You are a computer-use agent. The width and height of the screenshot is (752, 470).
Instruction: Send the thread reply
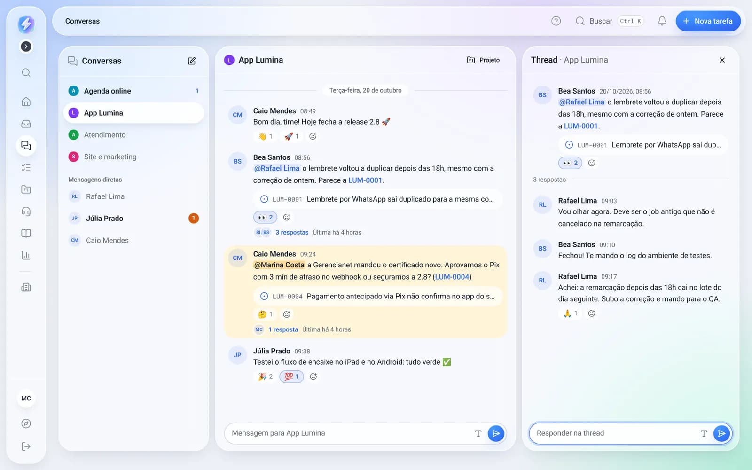[x=721, y=433]
